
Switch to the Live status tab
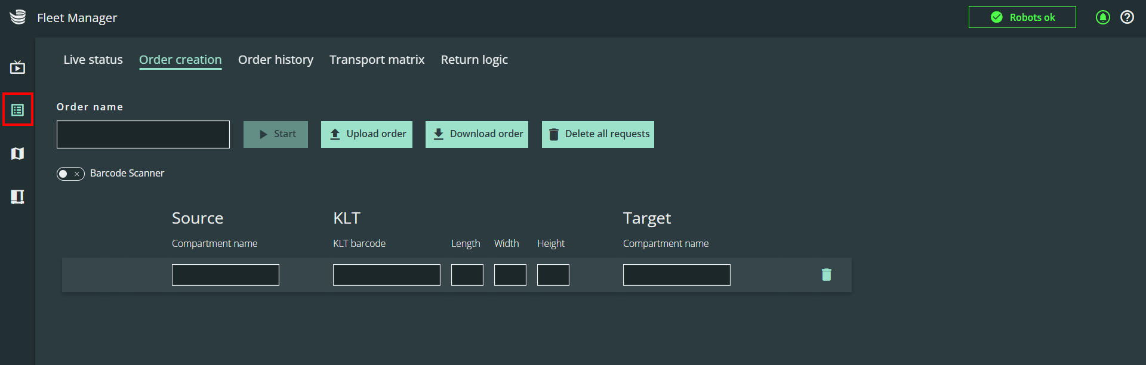93,60
